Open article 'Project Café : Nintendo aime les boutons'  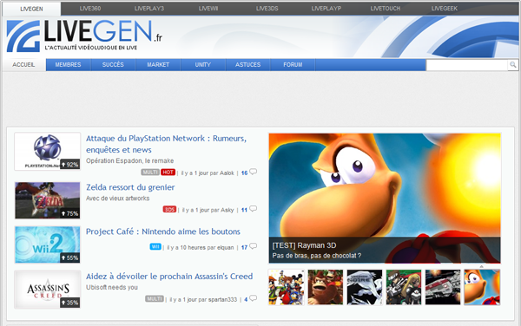163,231
